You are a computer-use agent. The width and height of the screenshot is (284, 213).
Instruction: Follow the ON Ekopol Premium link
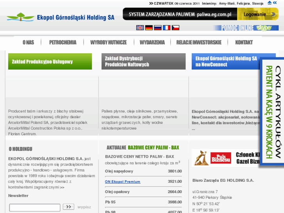point(123,182)
